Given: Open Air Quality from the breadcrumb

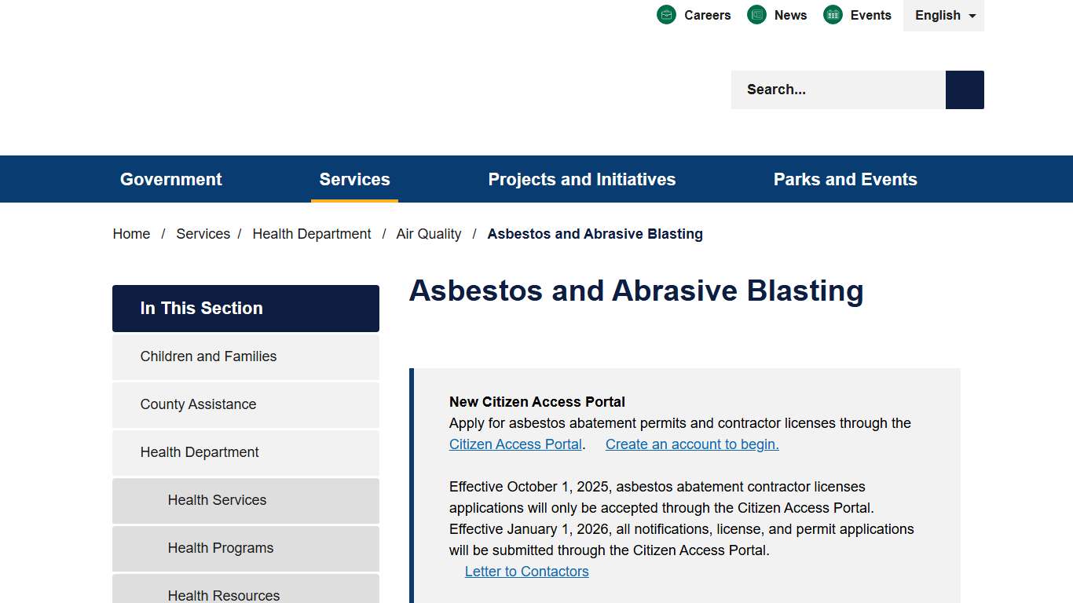Looking at the screenshot, I should (x=429, y=233).
